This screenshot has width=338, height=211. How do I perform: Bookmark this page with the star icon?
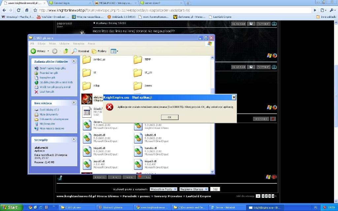35,10
